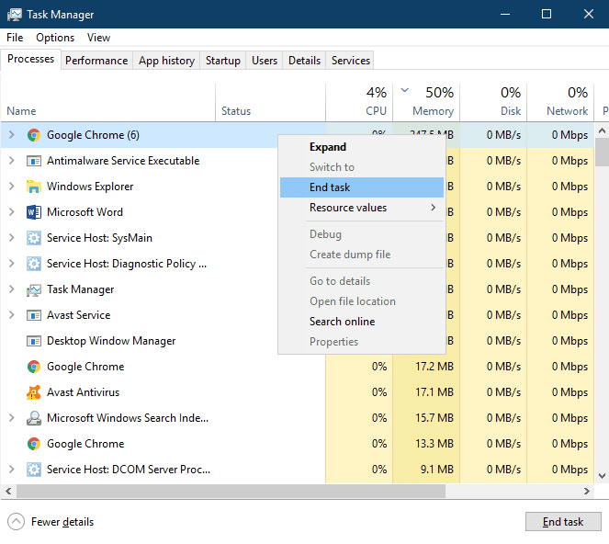Click the Desktop Window Manager icon
609x544 pixels.
point(34,341)
